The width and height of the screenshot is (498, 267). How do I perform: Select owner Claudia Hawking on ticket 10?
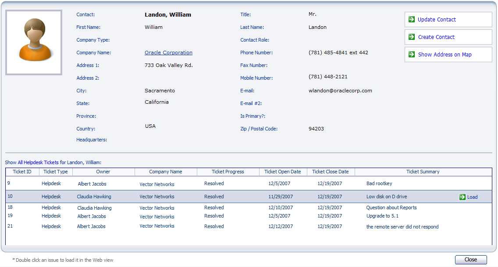[95, 197]
